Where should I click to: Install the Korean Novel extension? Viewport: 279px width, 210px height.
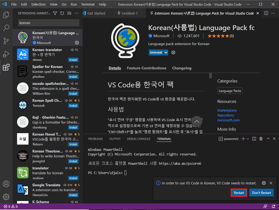73,144
